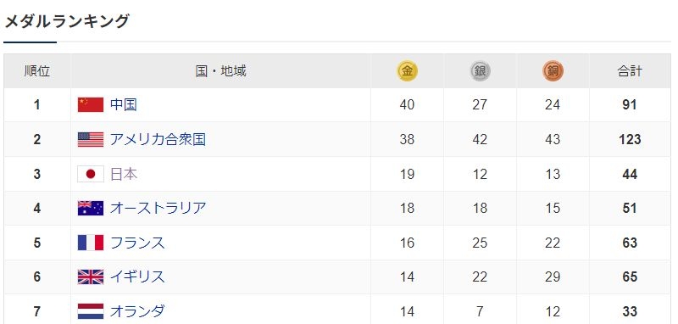The height and width of the screenshot is (324, 678).
Task: Open the 日本 country link
Action: (124, 174)
